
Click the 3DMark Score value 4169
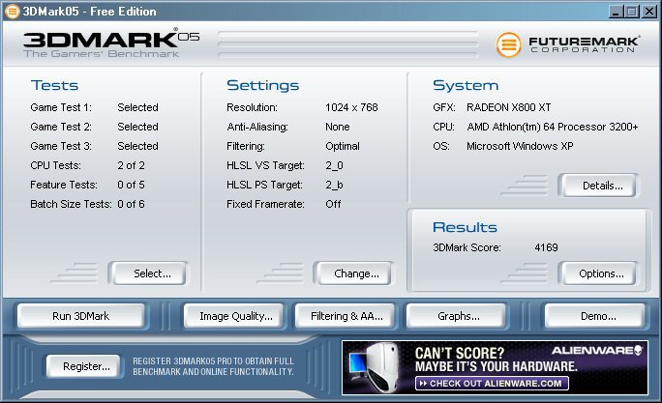point(546,247)
